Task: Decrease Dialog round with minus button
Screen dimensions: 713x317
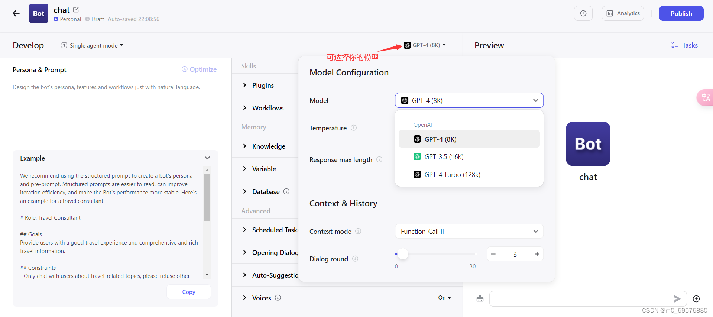Action: tap(493, 254)
